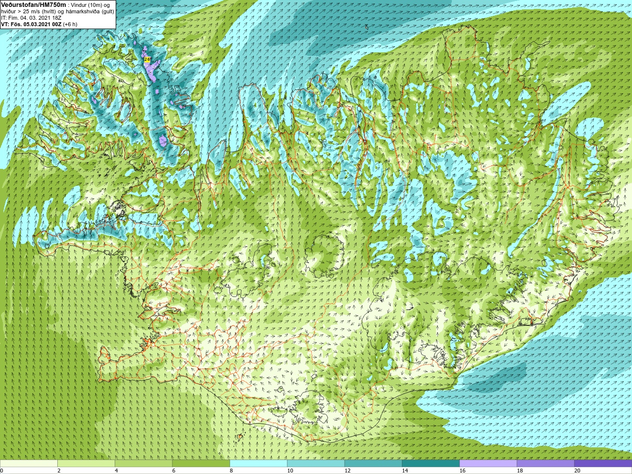
Task: Click the 'hviður > 25 m/s (hvítt)' description line
Action: tap(30, 11)
